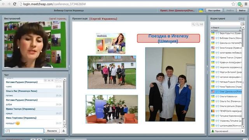Select user золотарева любовь
This screenshot has height=140, width=249.
click(x=226, y=53)
